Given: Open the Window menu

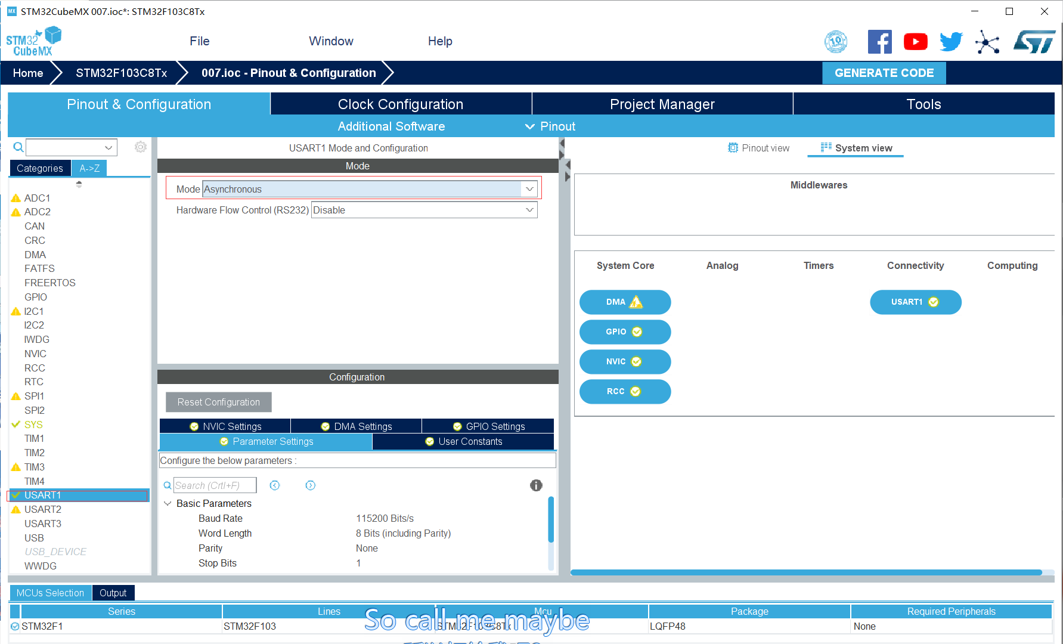Looking at the screenshot, I should tap(331, 41).
